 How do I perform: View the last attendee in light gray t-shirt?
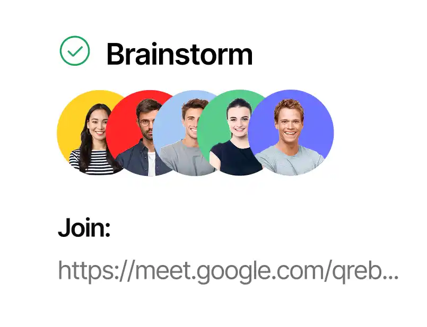291,132
